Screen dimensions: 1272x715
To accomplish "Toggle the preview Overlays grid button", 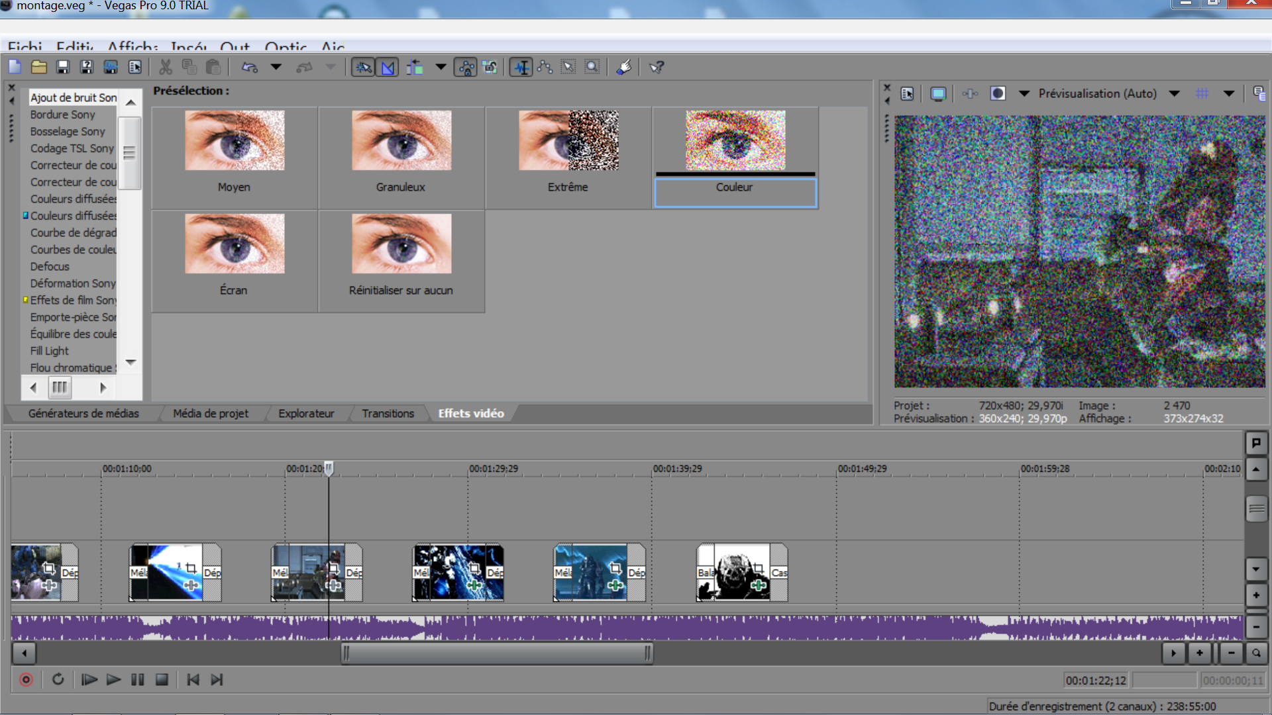I will point(1202,93).
